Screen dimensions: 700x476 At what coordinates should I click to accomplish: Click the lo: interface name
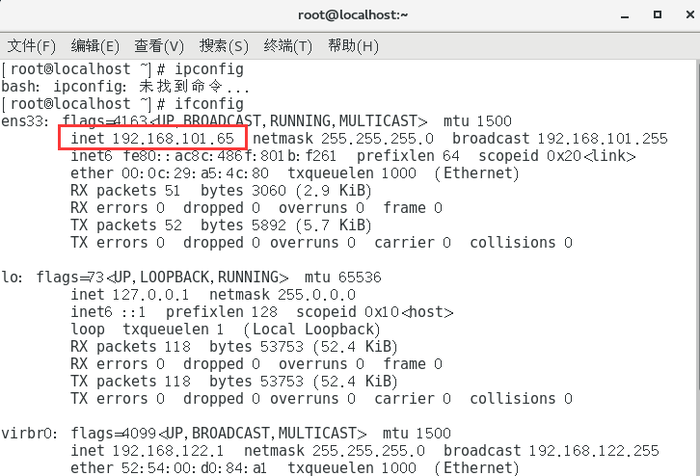12,278
